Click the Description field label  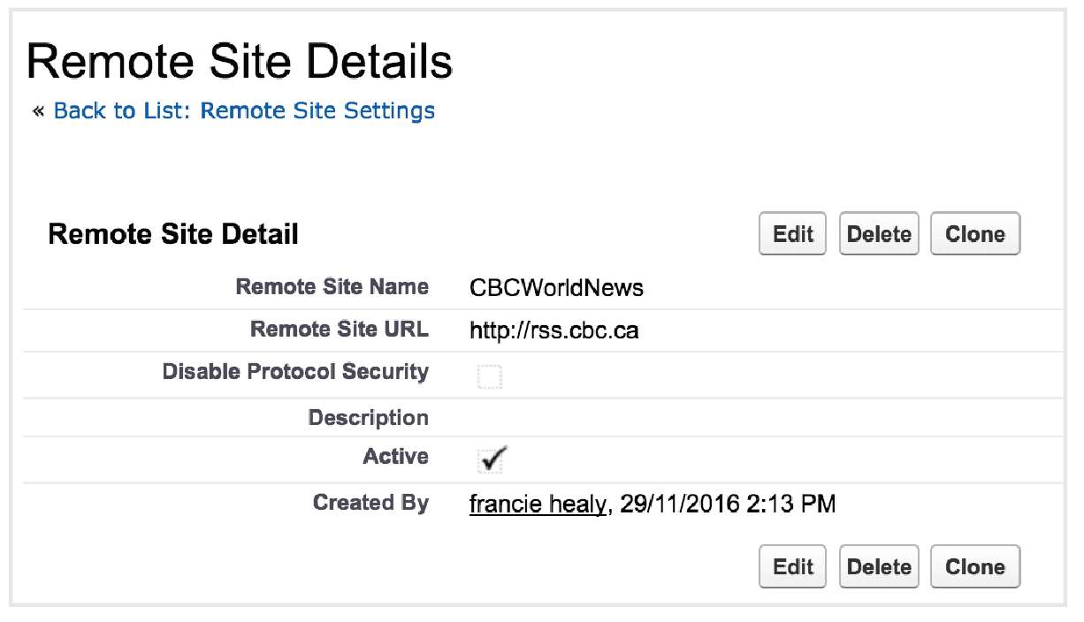pyautogui.click(x=368, y=418)
